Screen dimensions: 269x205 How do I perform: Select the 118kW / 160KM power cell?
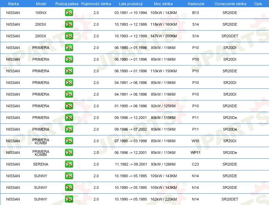[x=163, y=24]
